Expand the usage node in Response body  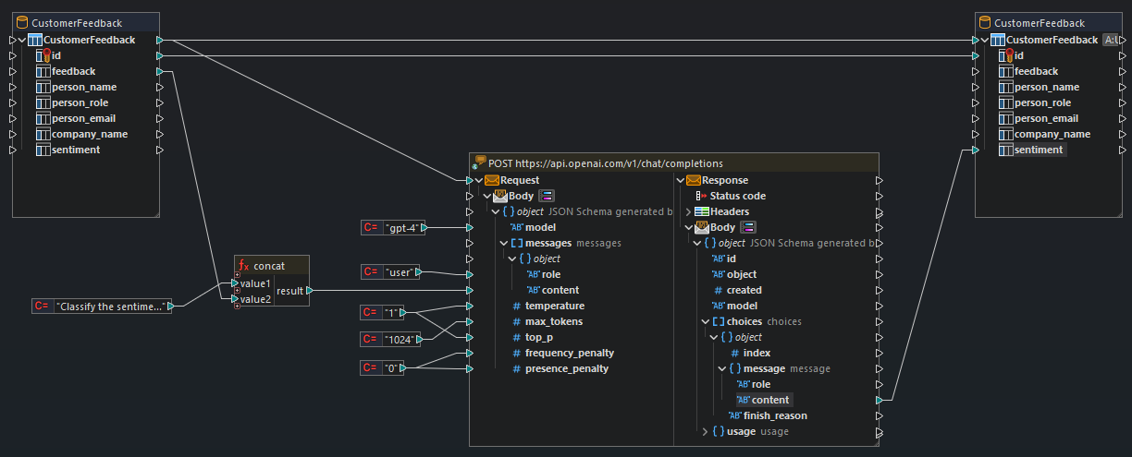pyautogui.click(x=706, y=431)
